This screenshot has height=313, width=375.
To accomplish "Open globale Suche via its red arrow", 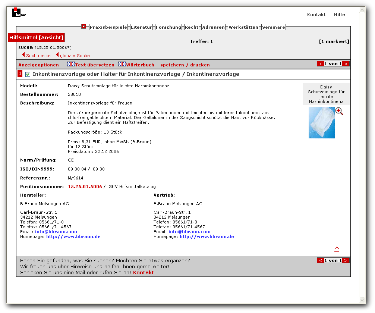I will point(58,54).
